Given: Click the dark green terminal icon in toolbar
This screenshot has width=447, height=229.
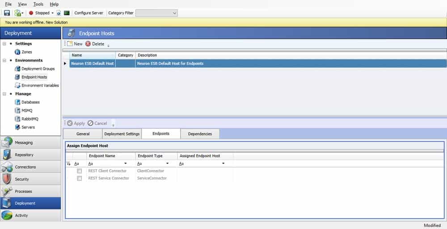Looking at the screenshot, I should coord(67,13).
